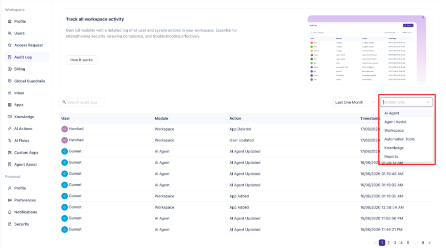This screenshot has height=248, width=446.
Task: Open the Last One Month date dropdown
Action: pos(355,102)
